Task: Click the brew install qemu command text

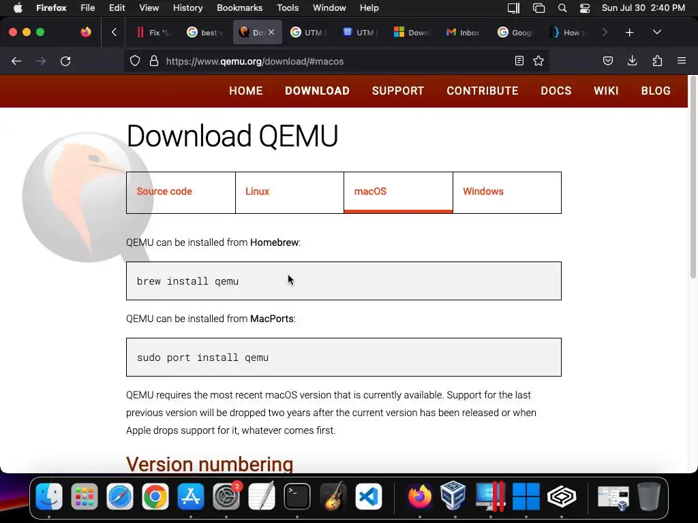Action: coord(187,281)
